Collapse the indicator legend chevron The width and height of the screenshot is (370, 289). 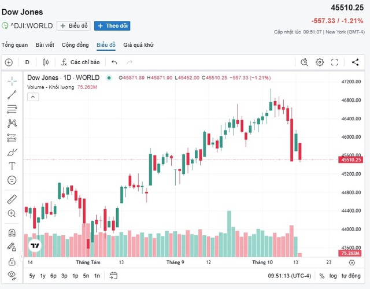(x=33, y=97)
